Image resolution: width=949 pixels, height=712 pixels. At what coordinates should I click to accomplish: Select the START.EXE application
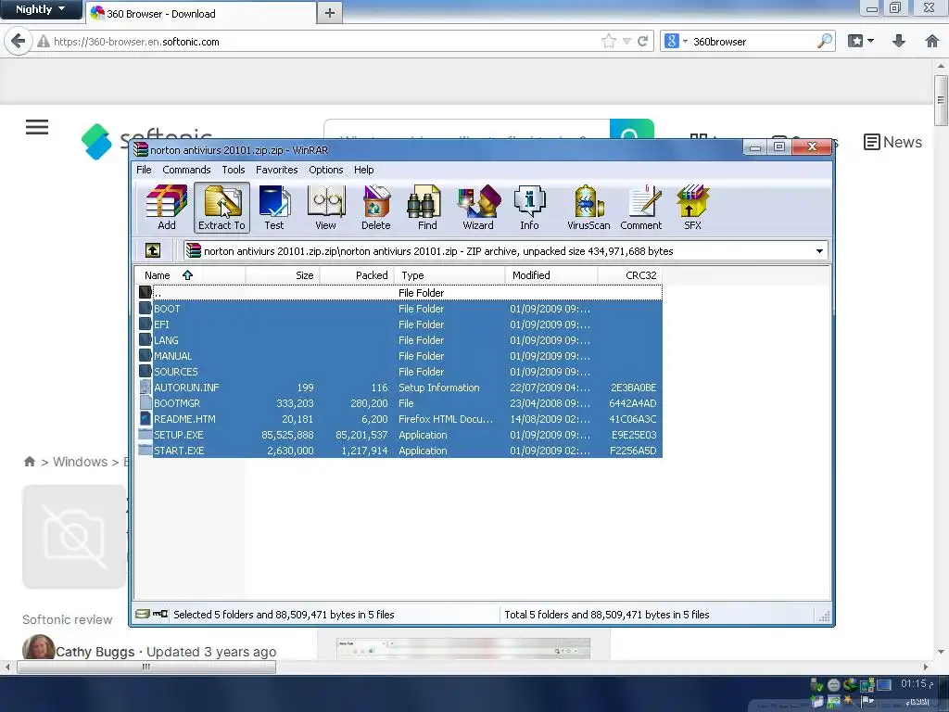click(x=400, y=451)
